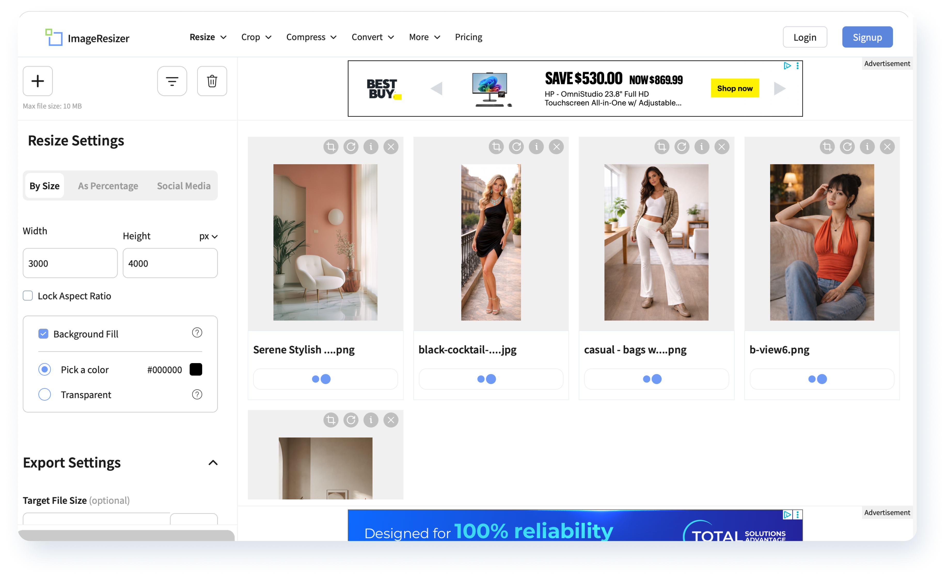This screenshot has width=948, height=579.
Task: Crop the fifth image in second row
Action: pos(331,420)
